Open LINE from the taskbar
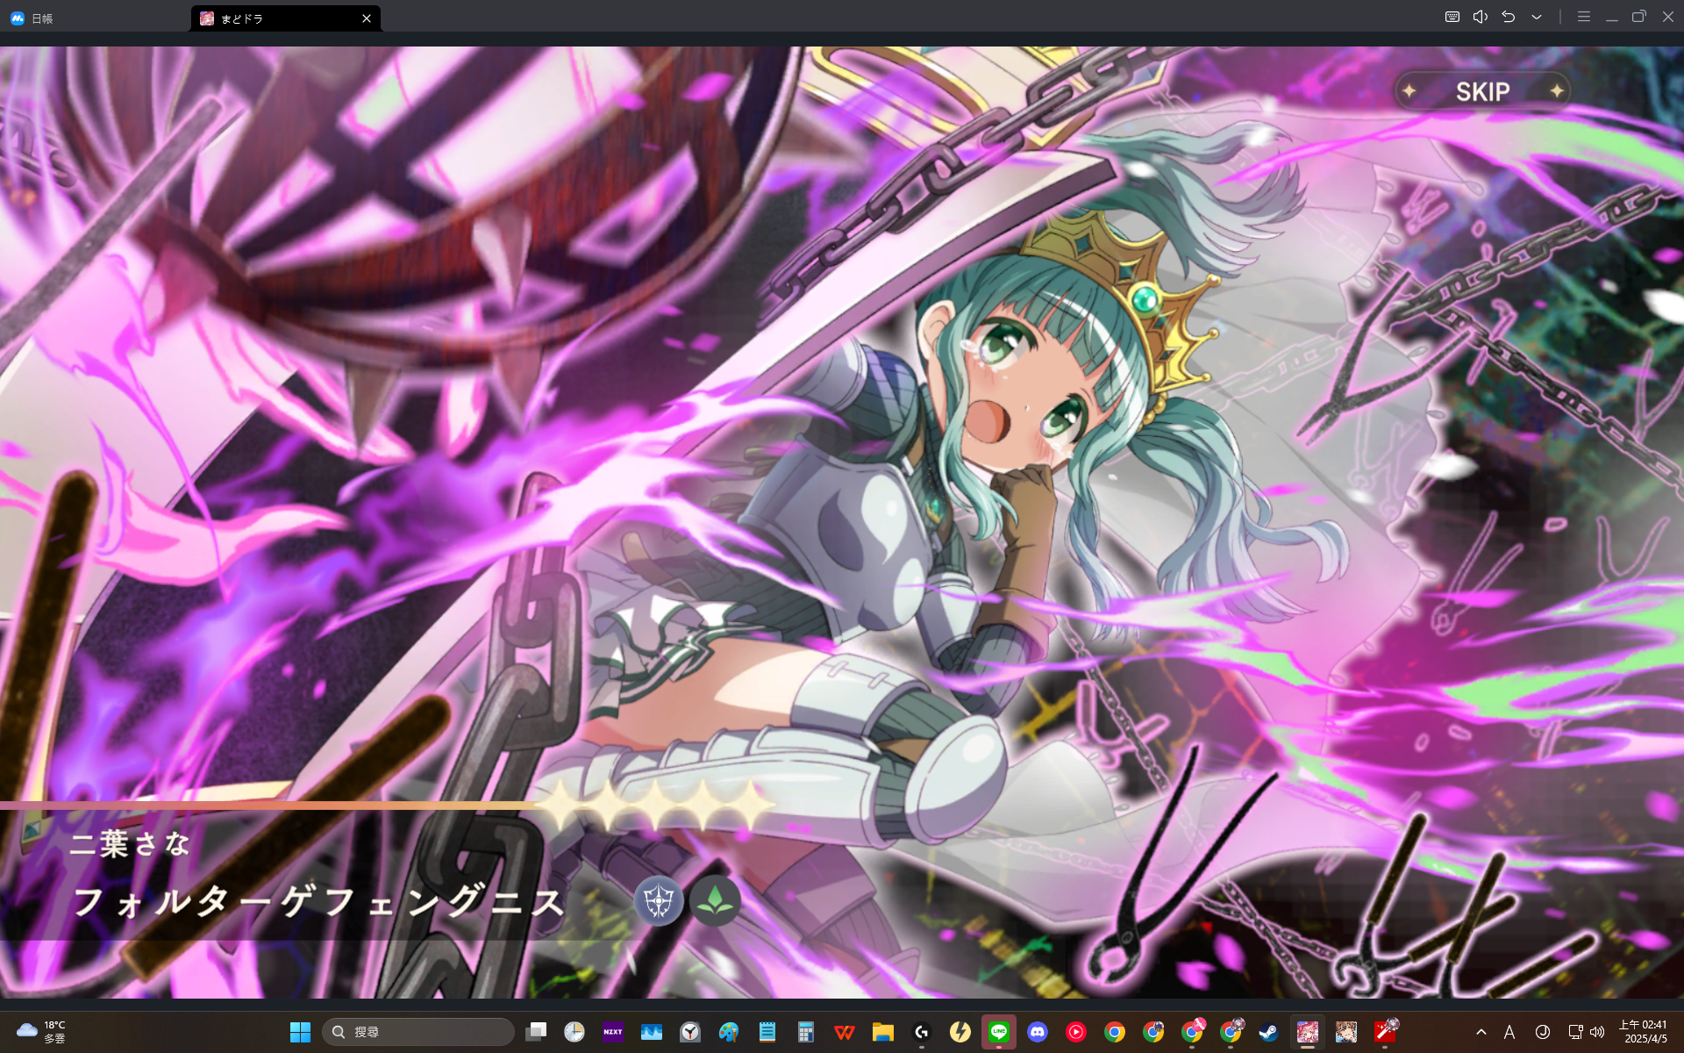 [x=999, y=1032]
